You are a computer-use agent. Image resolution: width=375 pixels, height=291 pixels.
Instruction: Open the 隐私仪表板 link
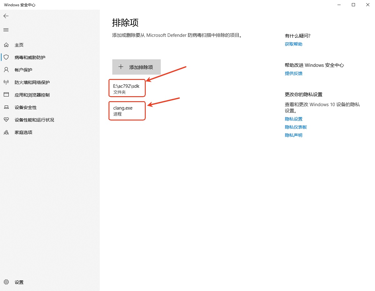(x=296, y=127)
